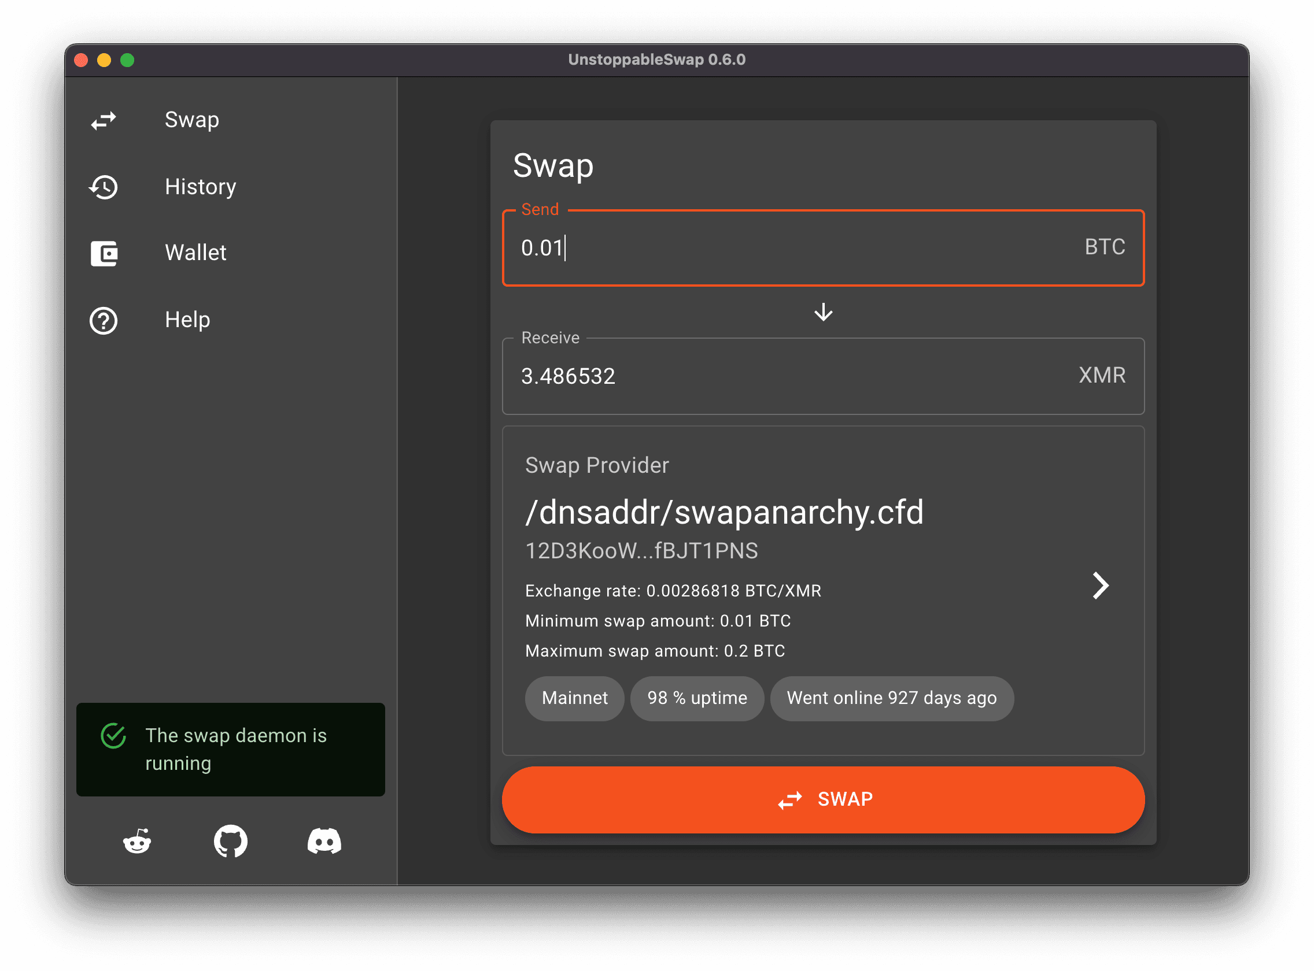
Task: Open the GitHub repository icon
Action: (231, 841)
